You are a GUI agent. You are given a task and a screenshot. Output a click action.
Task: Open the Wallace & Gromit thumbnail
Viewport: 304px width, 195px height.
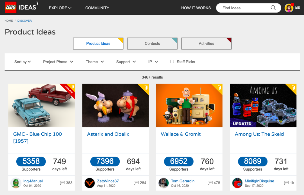[x=189, y=105]
